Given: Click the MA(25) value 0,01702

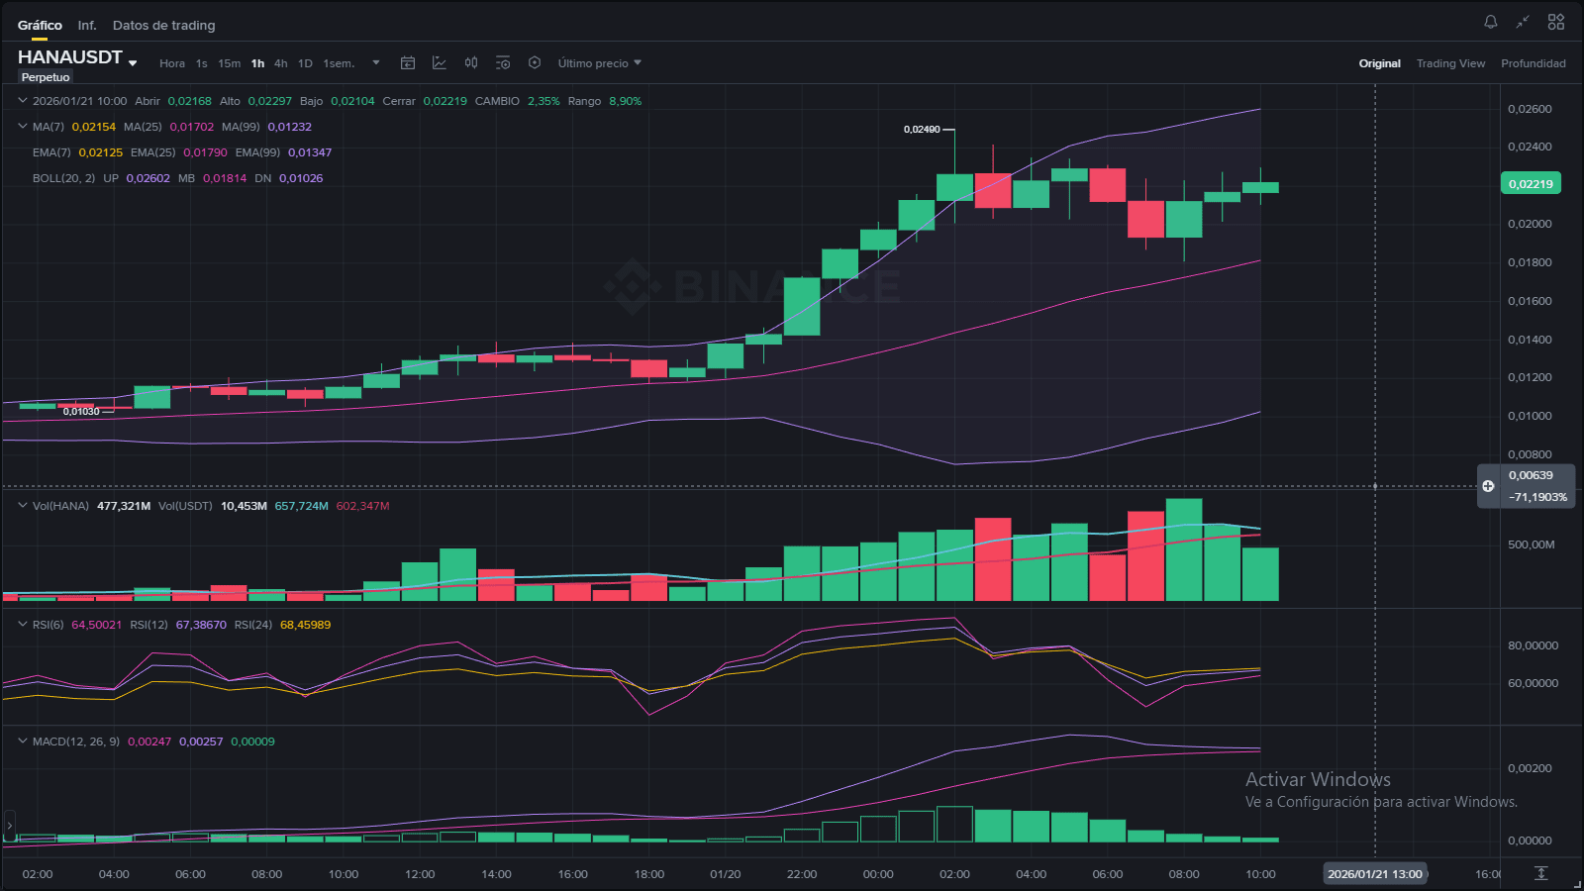Looking at the screenshot, I should (x=192, y=127).
